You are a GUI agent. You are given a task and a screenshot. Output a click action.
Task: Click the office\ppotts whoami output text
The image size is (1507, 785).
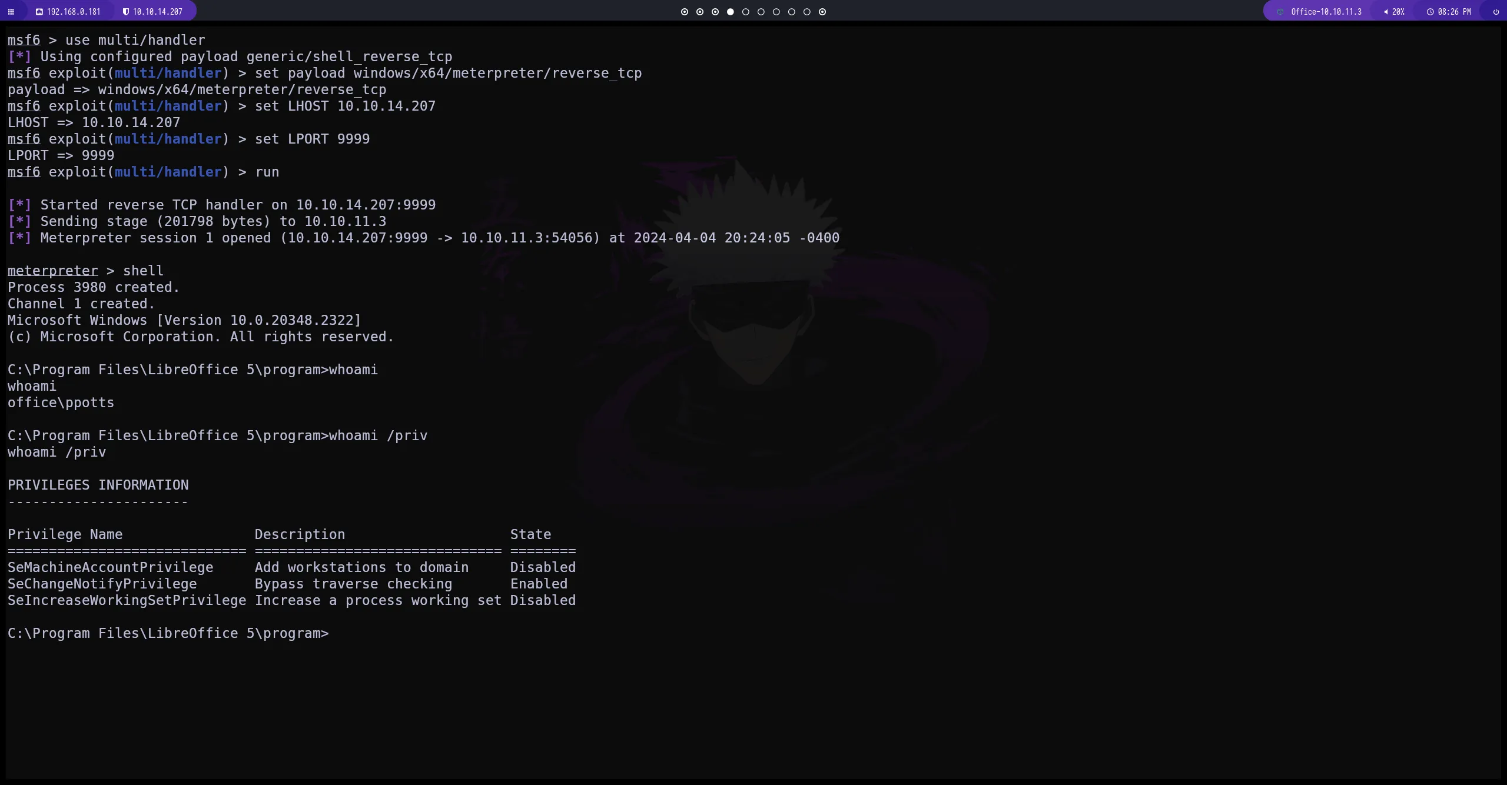coord(61,403)
